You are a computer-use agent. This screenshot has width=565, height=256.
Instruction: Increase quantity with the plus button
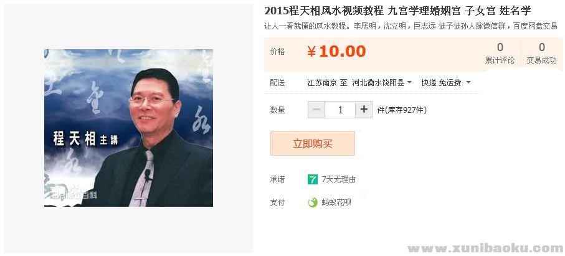(x=364, y=110)
